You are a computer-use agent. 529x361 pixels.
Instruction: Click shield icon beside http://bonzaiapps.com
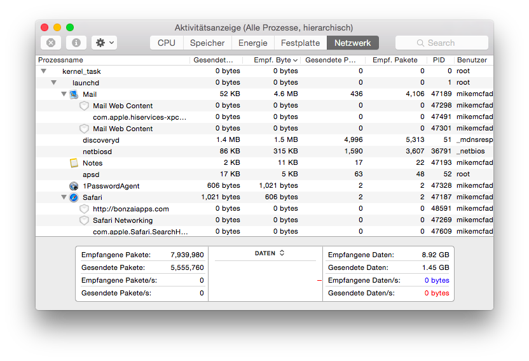(84, 209)
